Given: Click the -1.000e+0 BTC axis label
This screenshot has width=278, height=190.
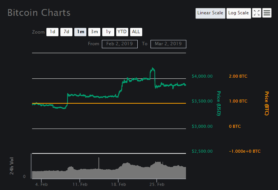Looking at the screenshot, I should point(245,151).
